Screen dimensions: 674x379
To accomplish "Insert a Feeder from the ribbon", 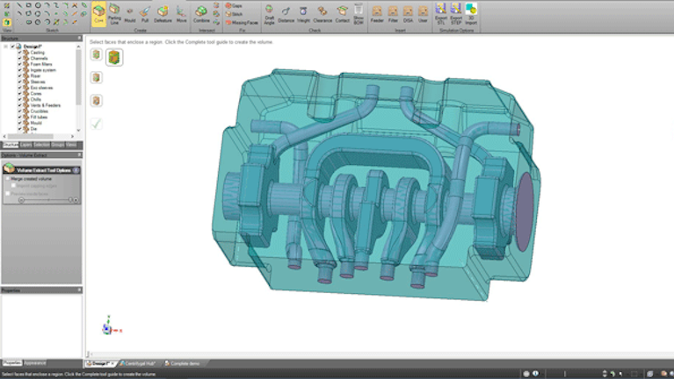I will click(377, 13).
